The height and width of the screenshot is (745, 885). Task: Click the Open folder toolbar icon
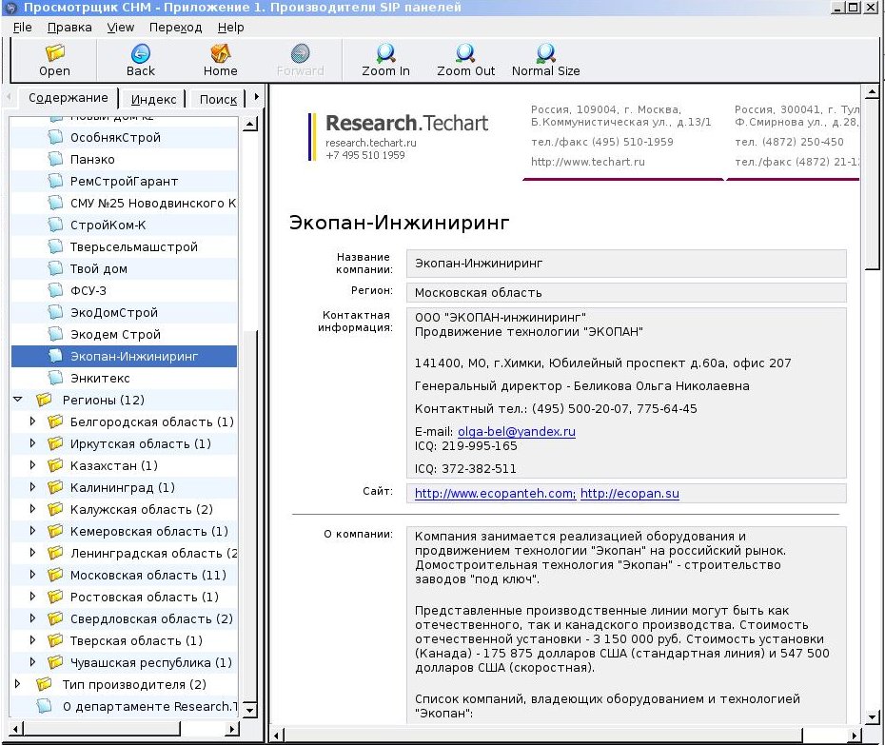point(55,53)
